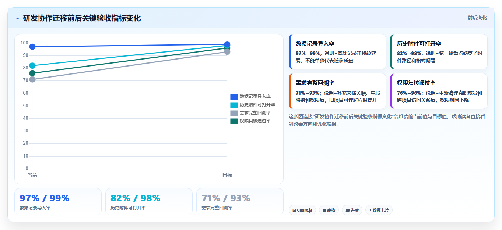This screenshot has width=502, height=230.
Task: Select the cyan data point at 当前 (82)
Action: tap(32, 66)
